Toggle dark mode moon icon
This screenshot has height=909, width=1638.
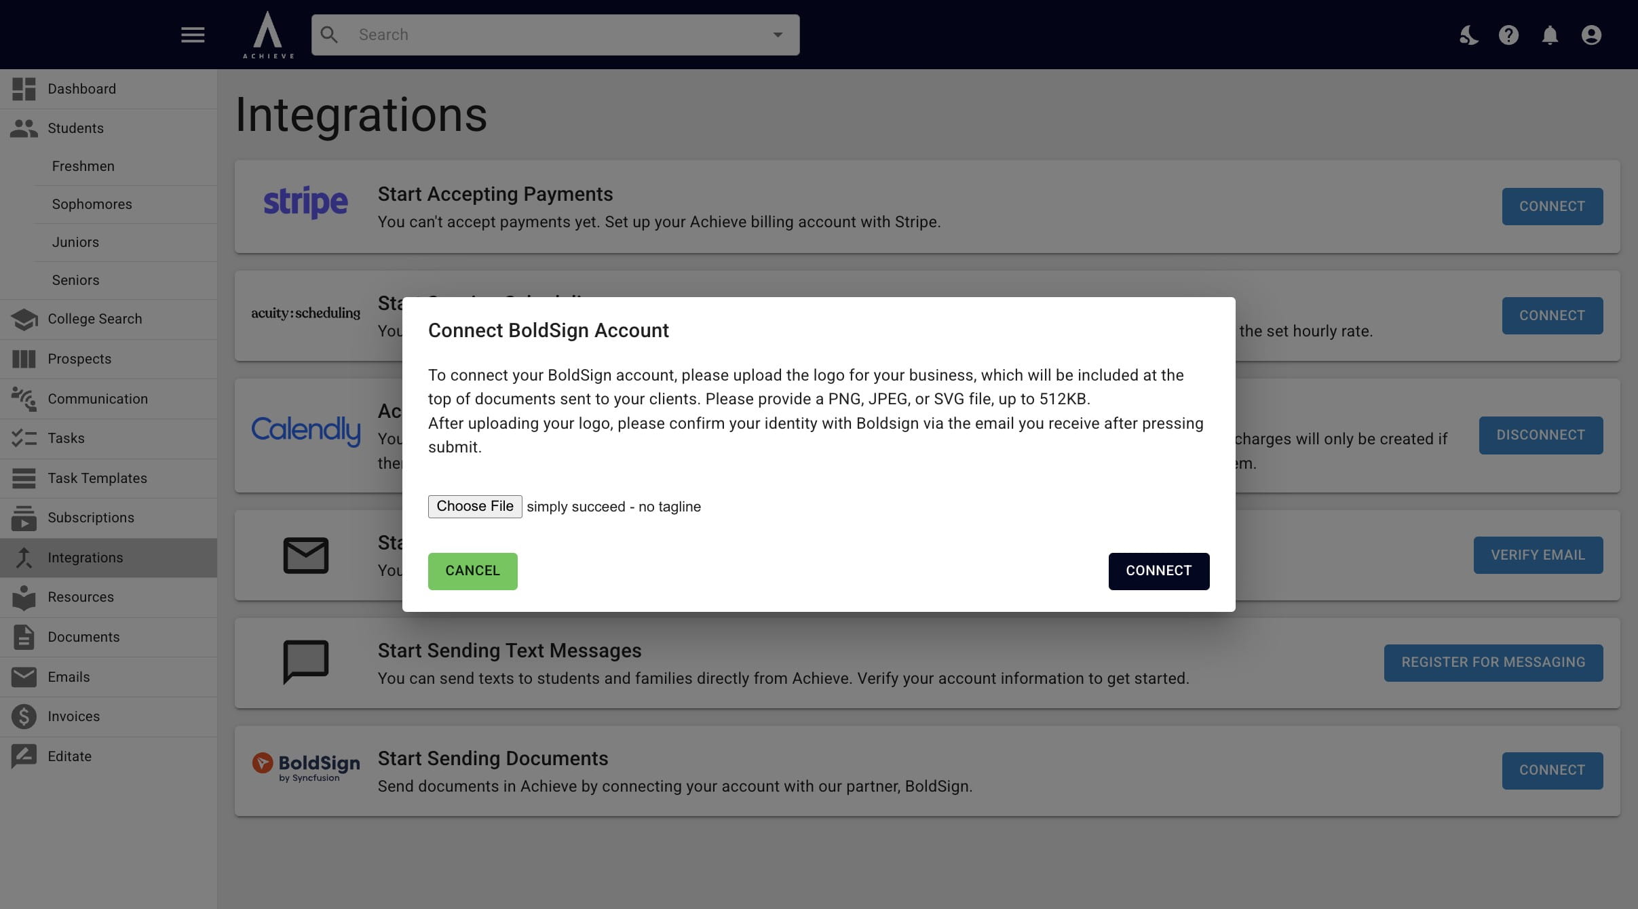[1468, 35]
